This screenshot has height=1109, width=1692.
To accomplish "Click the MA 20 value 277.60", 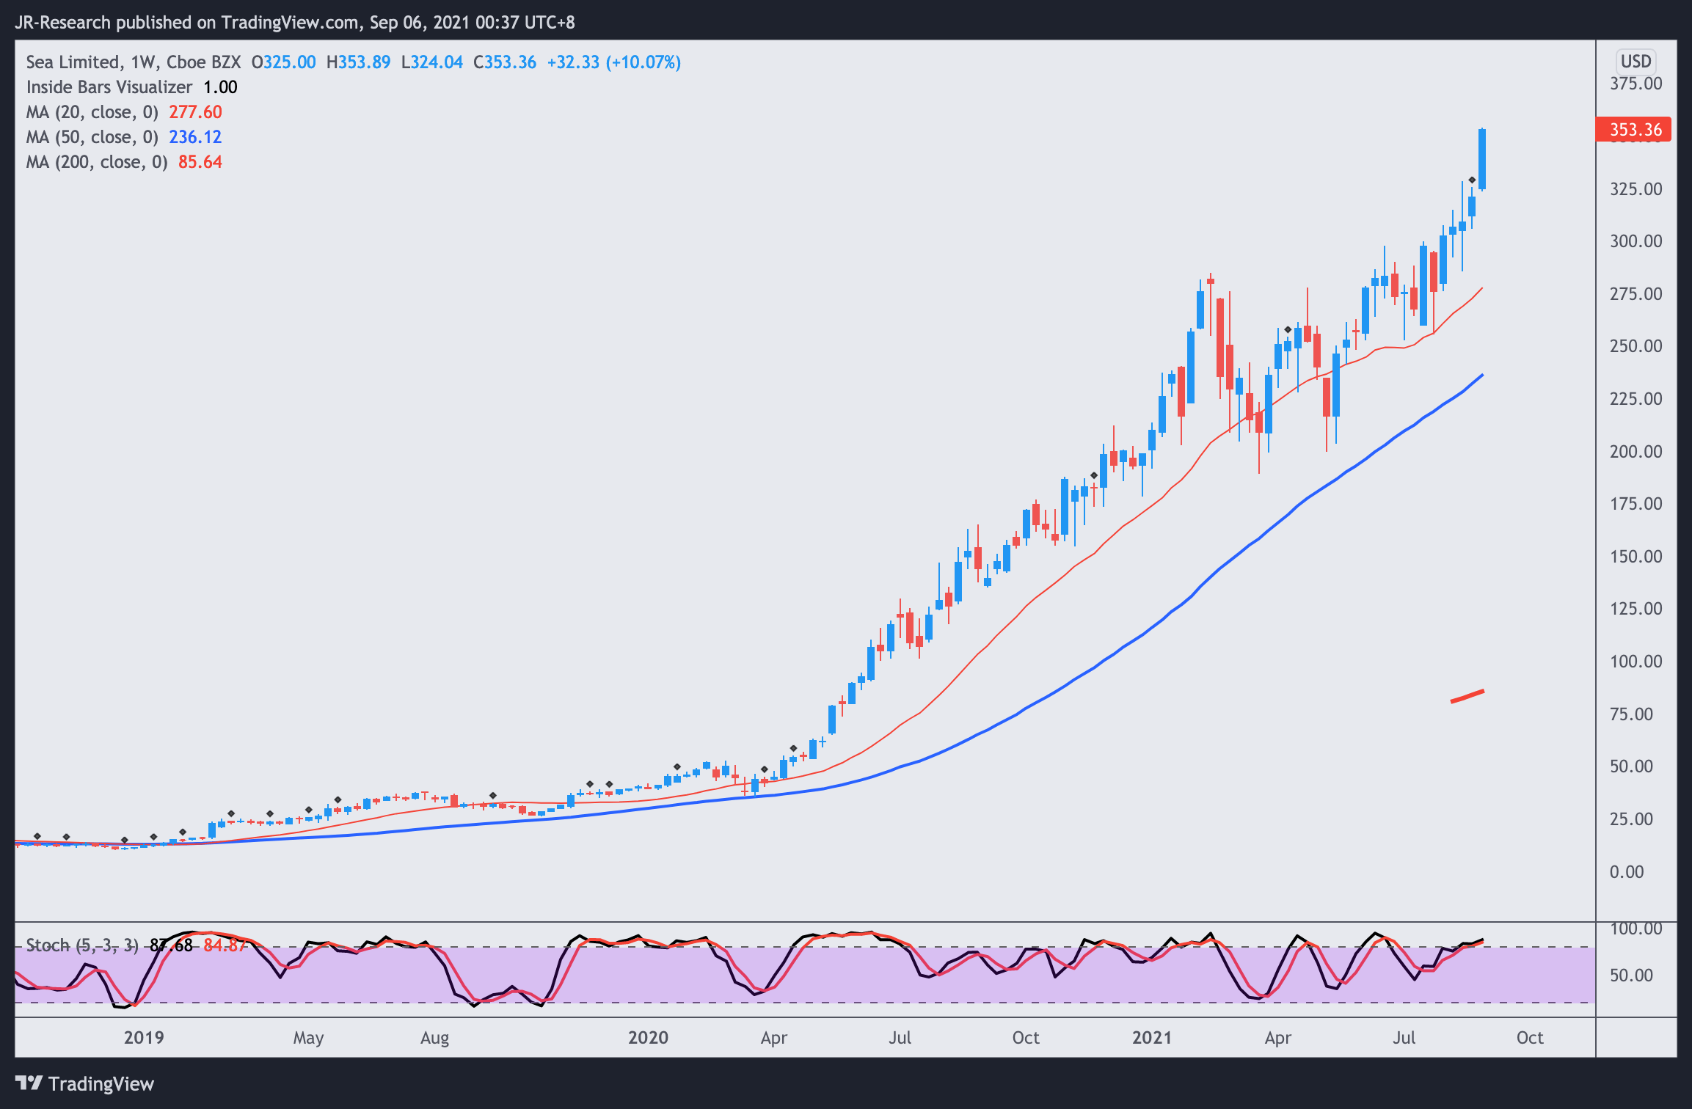I will (195, 112).
